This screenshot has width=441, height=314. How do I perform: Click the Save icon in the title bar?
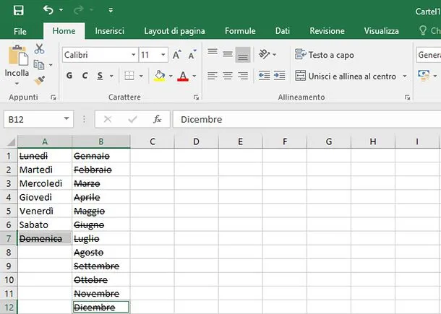point(19,10)
